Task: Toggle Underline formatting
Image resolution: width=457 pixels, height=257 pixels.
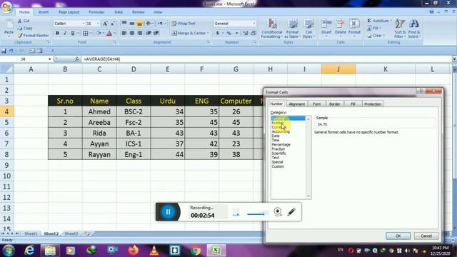Action: pyautogui.click(x=73, y=34)
